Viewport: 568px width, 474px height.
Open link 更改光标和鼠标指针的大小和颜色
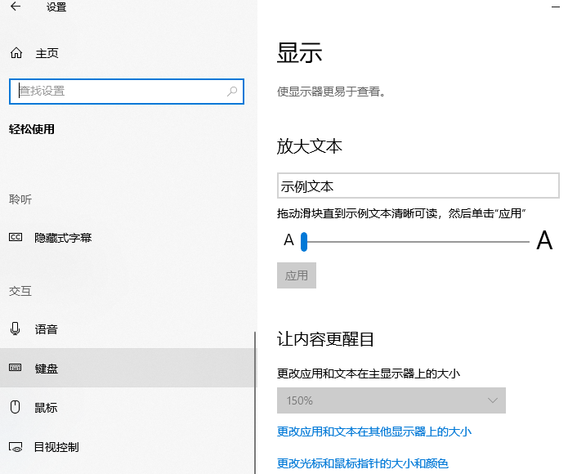[363, 463]
